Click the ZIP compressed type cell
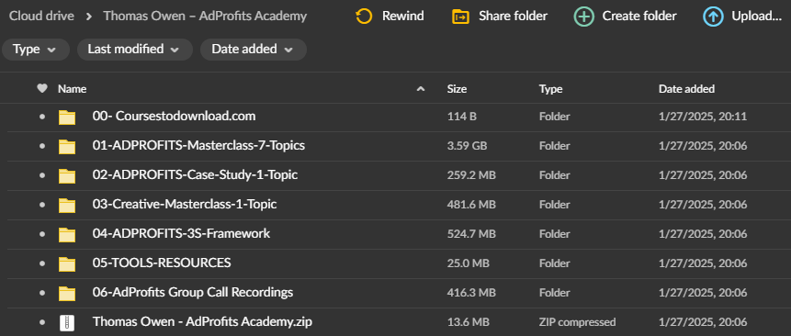 tap(577, 322)
